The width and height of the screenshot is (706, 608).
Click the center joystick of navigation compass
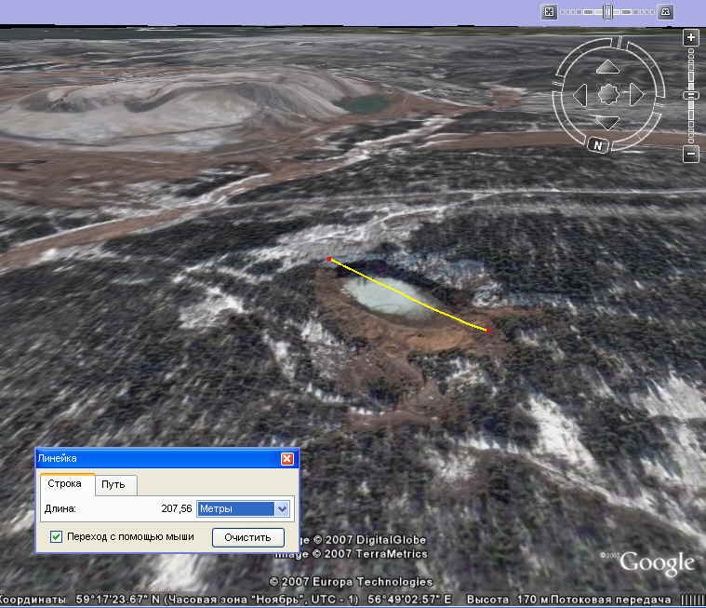(608, 95)
